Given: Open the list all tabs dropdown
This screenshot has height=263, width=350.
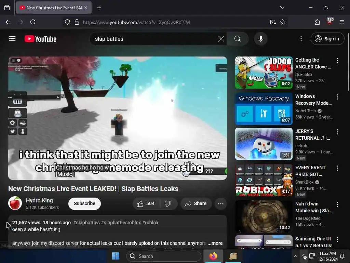Looking at the screenshot, I should tap(282, 8).
